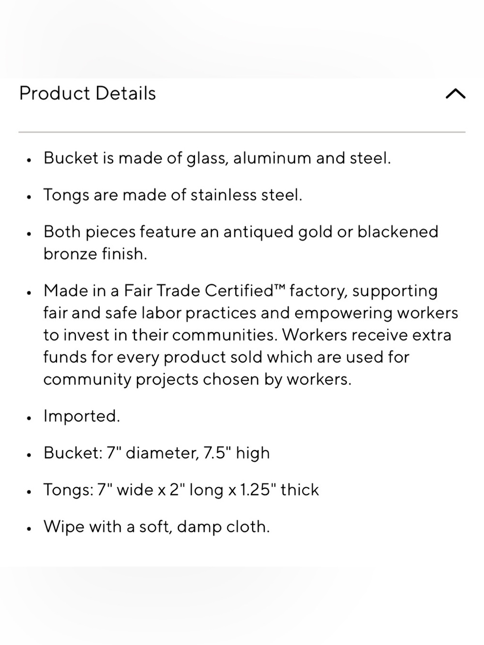484x645 pixels.
Task: Click the divider line under Product Details
Action: point(242,132)
